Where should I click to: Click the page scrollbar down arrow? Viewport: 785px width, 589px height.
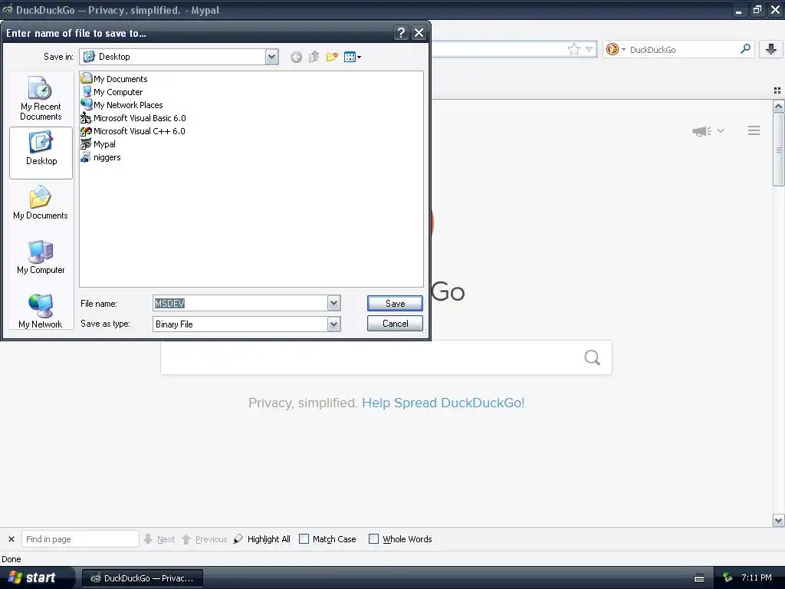(778, 521)
